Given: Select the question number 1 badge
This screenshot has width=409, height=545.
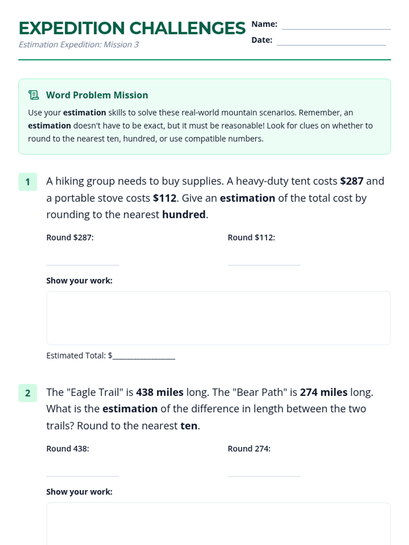Looking at the screenshot, I should click(x=28, y=182).
